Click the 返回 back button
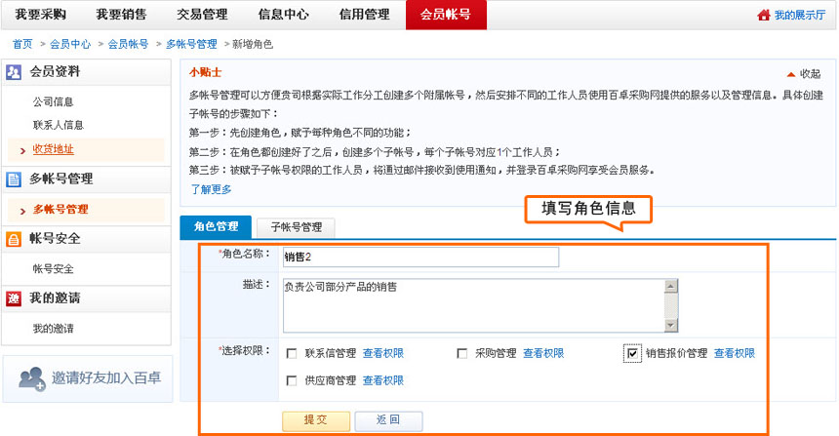 388,420
